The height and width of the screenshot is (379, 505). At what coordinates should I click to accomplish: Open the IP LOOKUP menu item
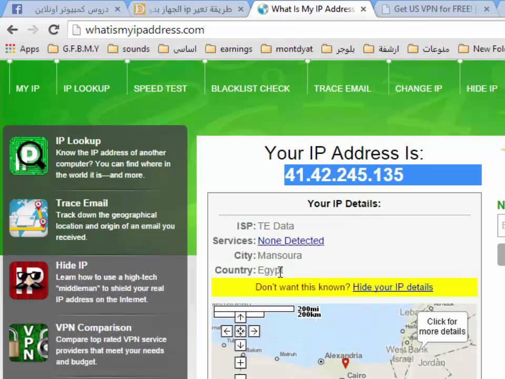point(86,88)
